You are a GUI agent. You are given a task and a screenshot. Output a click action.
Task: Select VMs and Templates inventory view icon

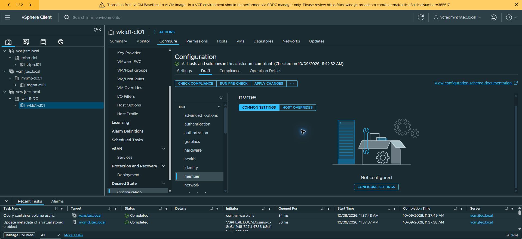click(26, 42)
